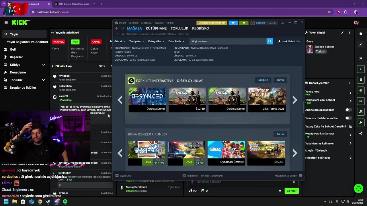This screenshot has height=206, width=367.
Task: Open Steam Görünüm menu
Action: (133, 23)
